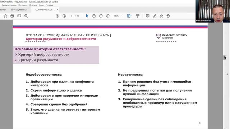
Task: Click "Совершил сделку без одобрений" list item
Action: (59, 104)
